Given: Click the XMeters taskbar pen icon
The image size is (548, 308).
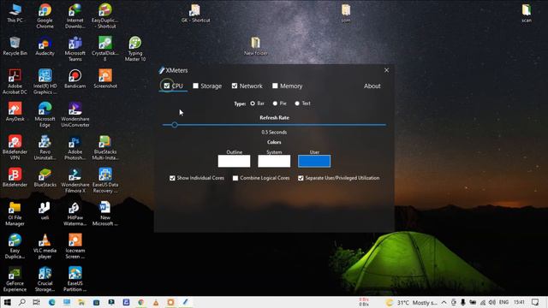Looking at the screenshot, I should tap(185, 302).
